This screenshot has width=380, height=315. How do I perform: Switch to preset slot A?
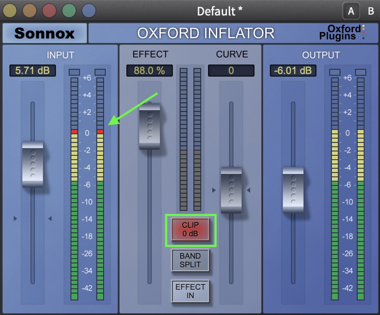(x=351, y=11)
